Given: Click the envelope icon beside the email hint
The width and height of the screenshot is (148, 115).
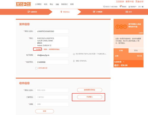Looking at the screenshot, I should pyautogui.click(x=74, y=54).
